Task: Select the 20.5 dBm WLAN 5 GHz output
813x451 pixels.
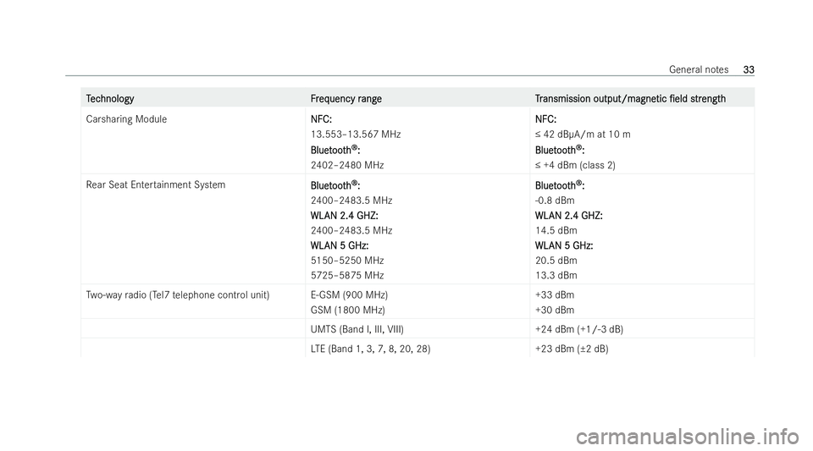Action: [x=556, y=261]
